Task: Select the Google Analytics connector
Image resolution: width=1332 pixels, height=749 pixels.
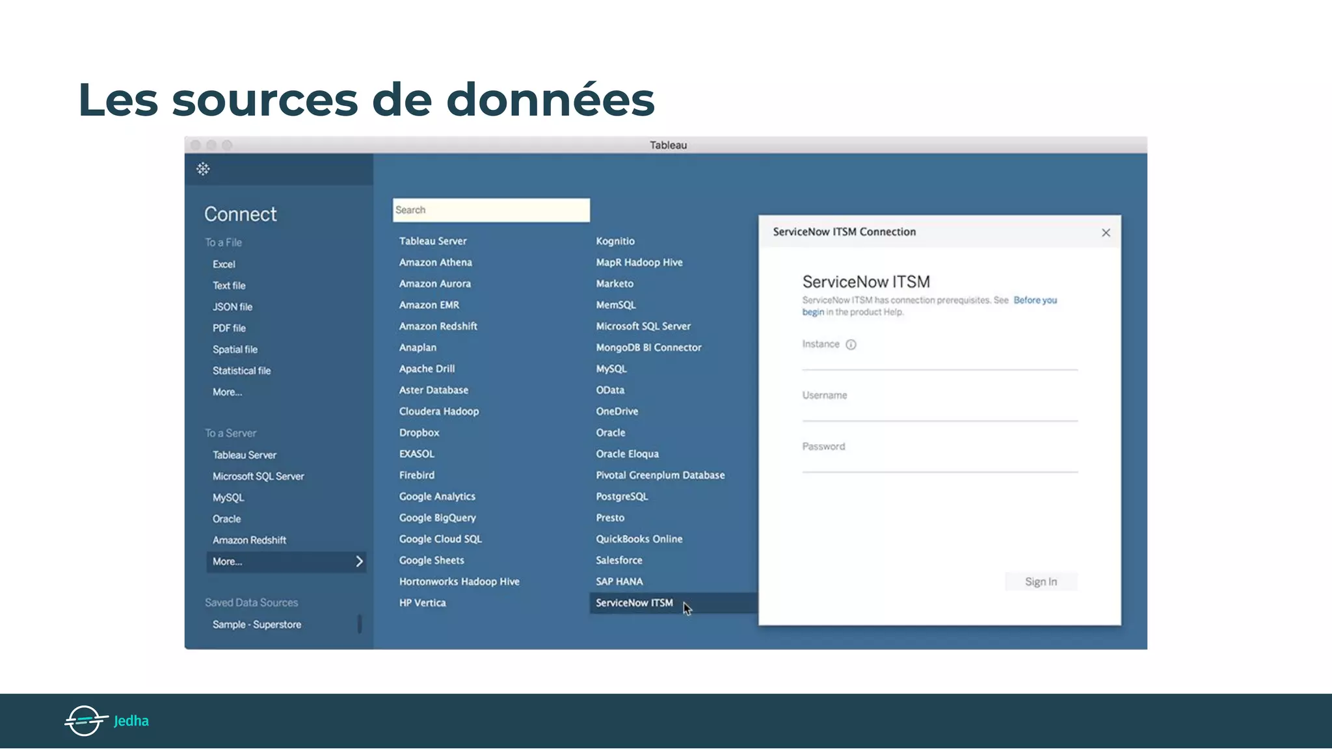Action: [x=437, y=497]
